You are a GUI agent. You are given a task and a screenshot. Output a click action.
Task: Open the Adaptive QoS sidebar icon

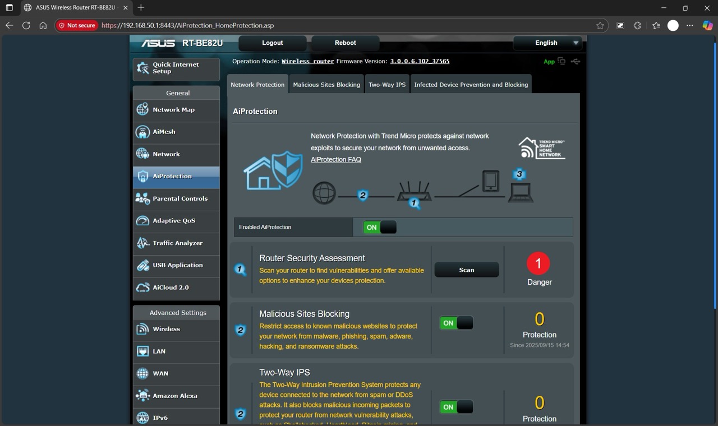pos(143,221)
